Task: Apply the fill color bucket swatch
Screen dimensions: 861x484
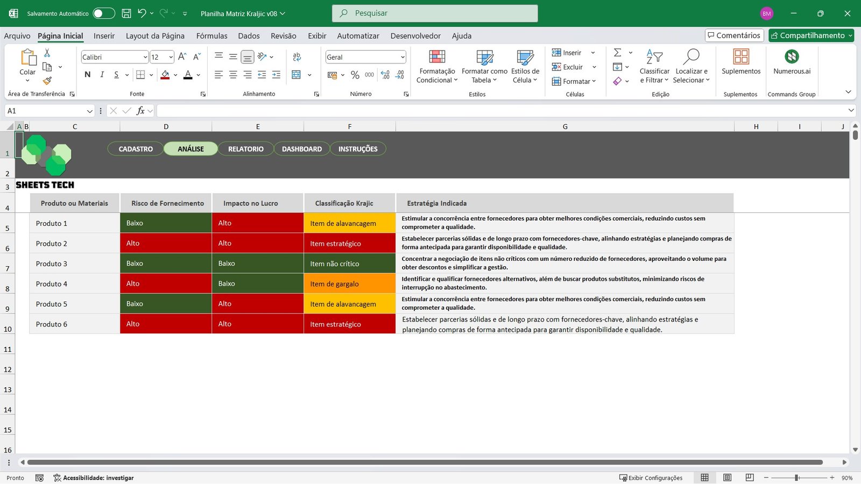Action: [165, 75]
